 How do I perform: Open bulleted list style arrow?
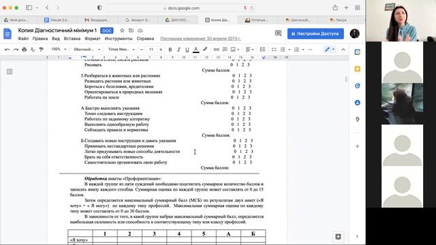pyautogui.click(x=289, y=50)
